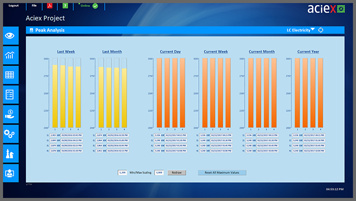Select Current Day peak 2 date field
This screenshot has width=356, height=201.
pos(176,140)
